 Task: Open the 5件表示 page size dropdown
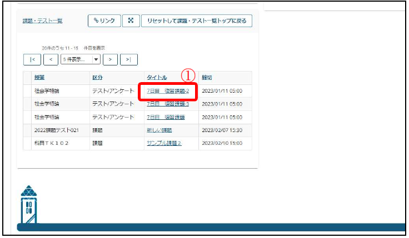[80, 59]
